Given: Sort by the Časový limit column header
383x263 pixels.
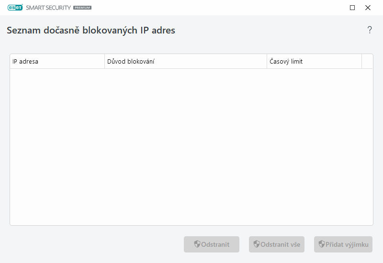Looking at the screenshot, I should tap(314, 62).
